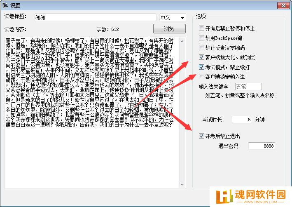Uncheck 客户端最大化、最顶层 checkbox
Viewport: 292px width, 207px height.
201,57
